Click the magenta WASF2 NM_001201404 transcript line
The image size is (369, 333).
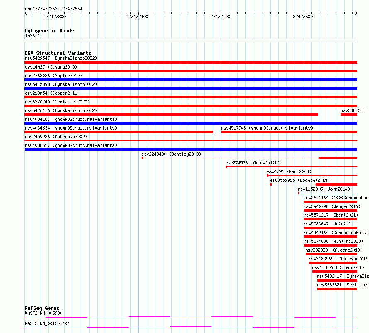coord(191,327)
